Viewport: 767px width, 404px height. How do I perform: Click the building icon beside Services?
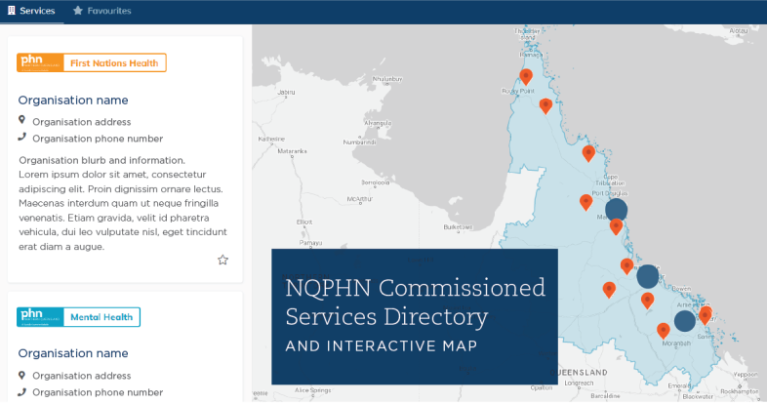pos(12,11)
